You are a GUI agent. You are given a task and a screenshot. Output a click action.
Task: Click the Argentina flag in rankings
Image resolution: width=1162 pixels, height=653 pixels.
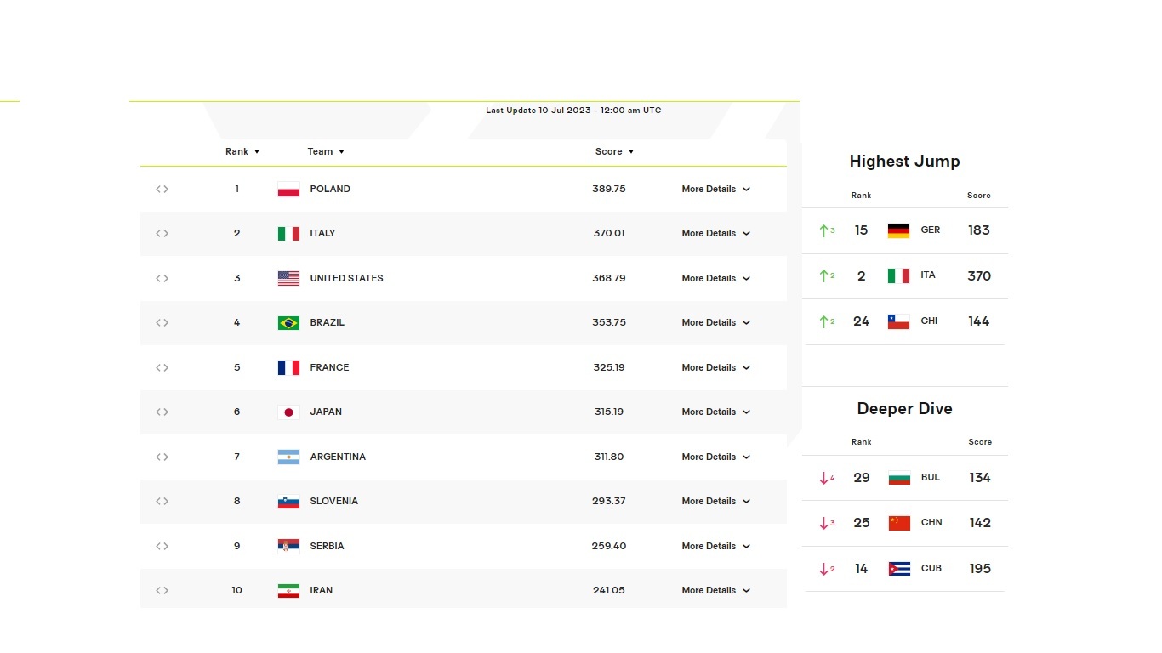(288, 457)
